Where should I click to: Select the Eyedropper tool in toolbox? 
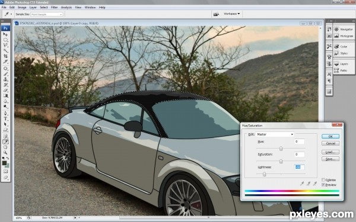pos(5,142)
